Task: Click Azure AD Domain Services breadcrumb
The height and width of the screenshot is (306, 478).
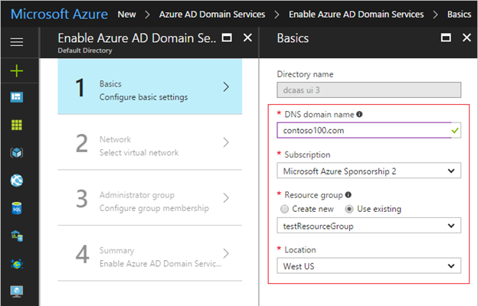Action: click(212, 14)
